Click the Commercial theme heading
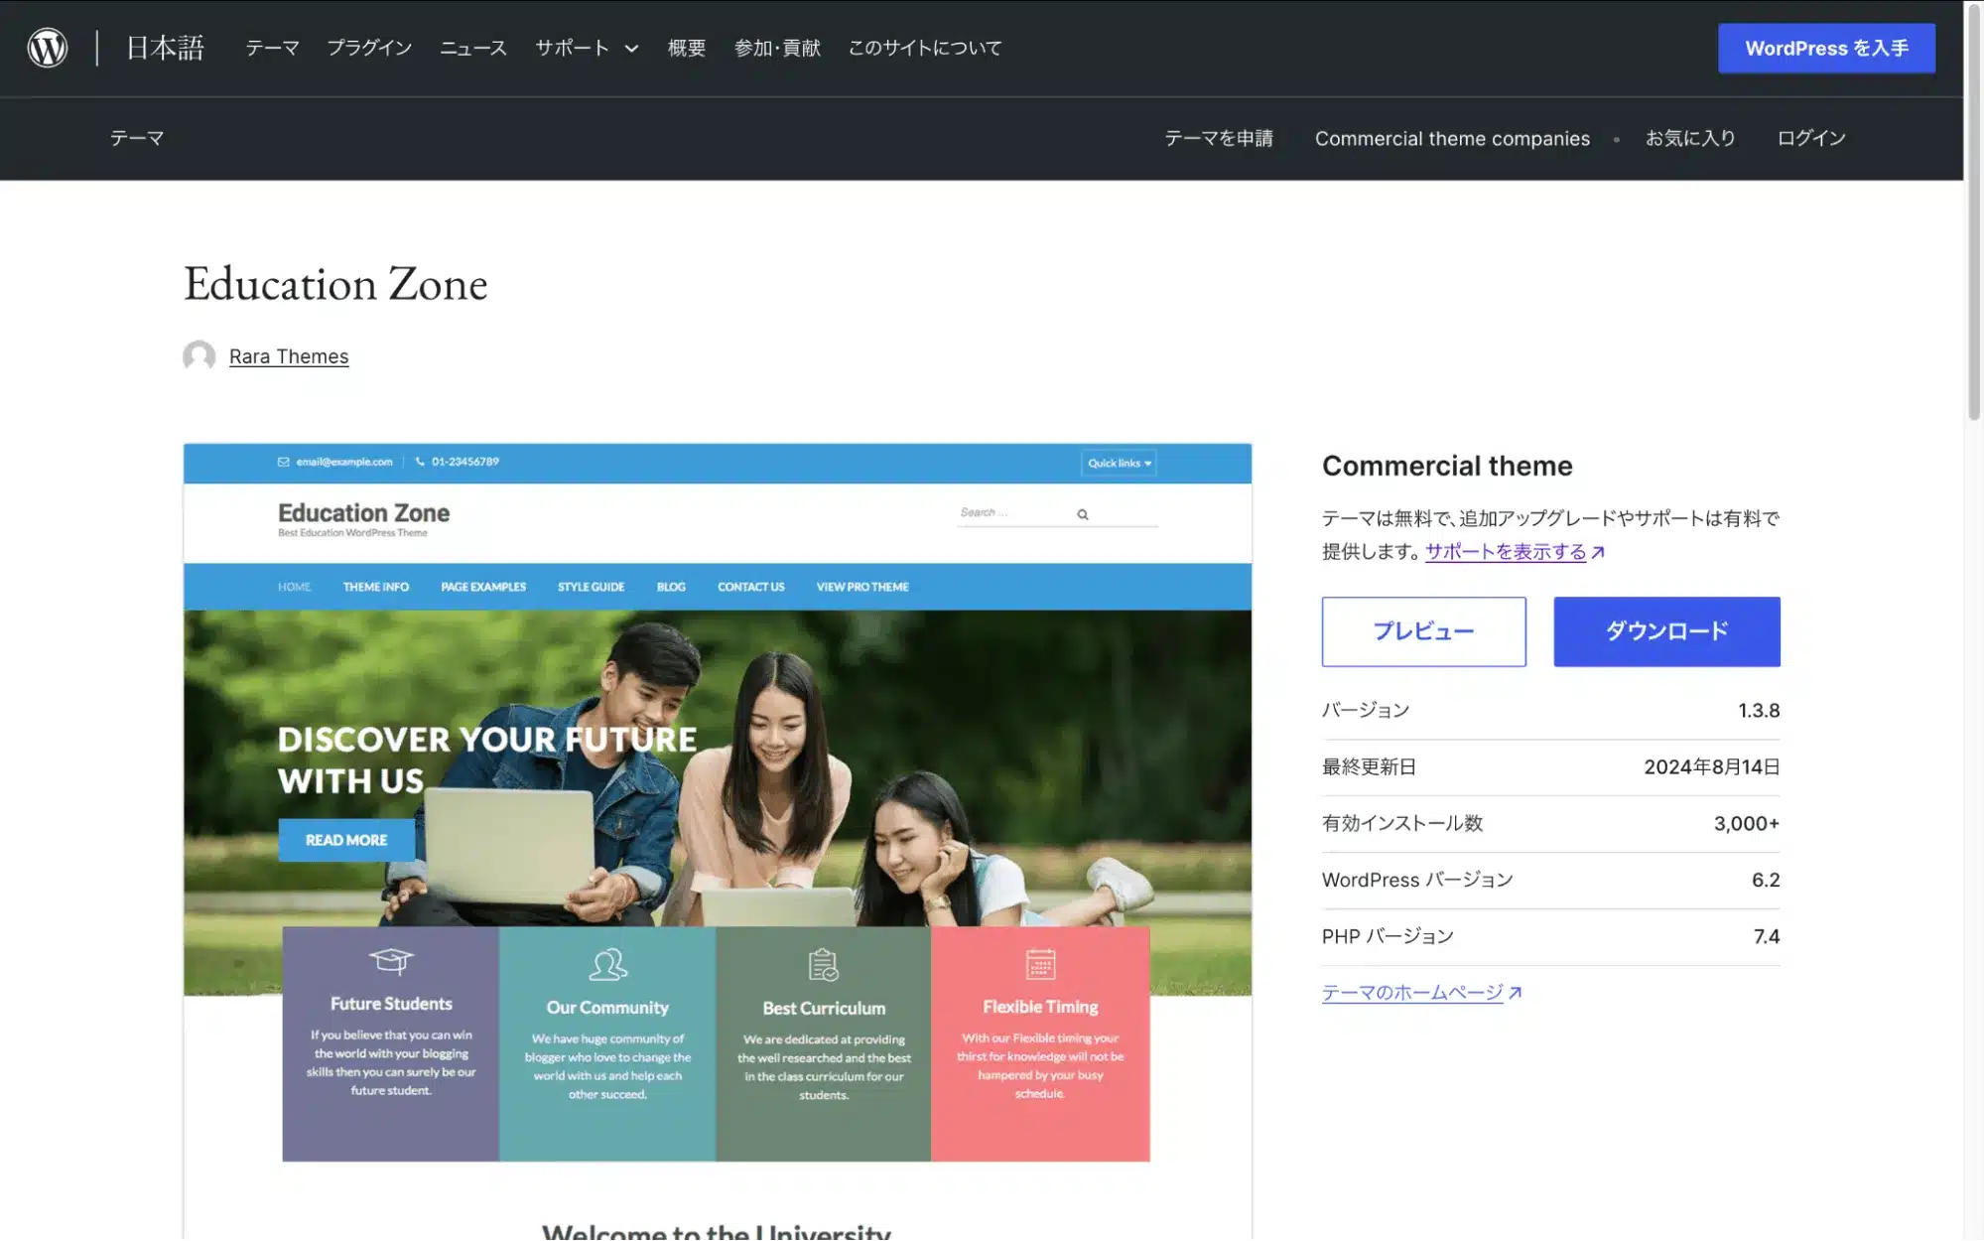 1447,466
